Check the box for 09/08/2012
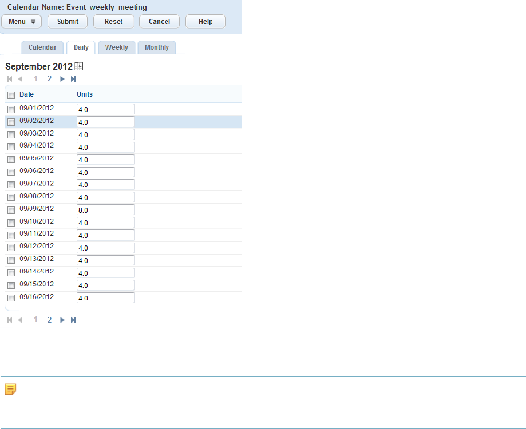This screenshot has height=429, width=526. click(x=11, y=197)
